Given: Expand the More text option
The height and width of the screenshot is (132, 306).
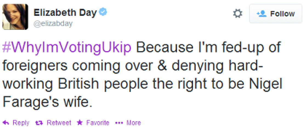Looking at the screenshot, I should 134,123.
